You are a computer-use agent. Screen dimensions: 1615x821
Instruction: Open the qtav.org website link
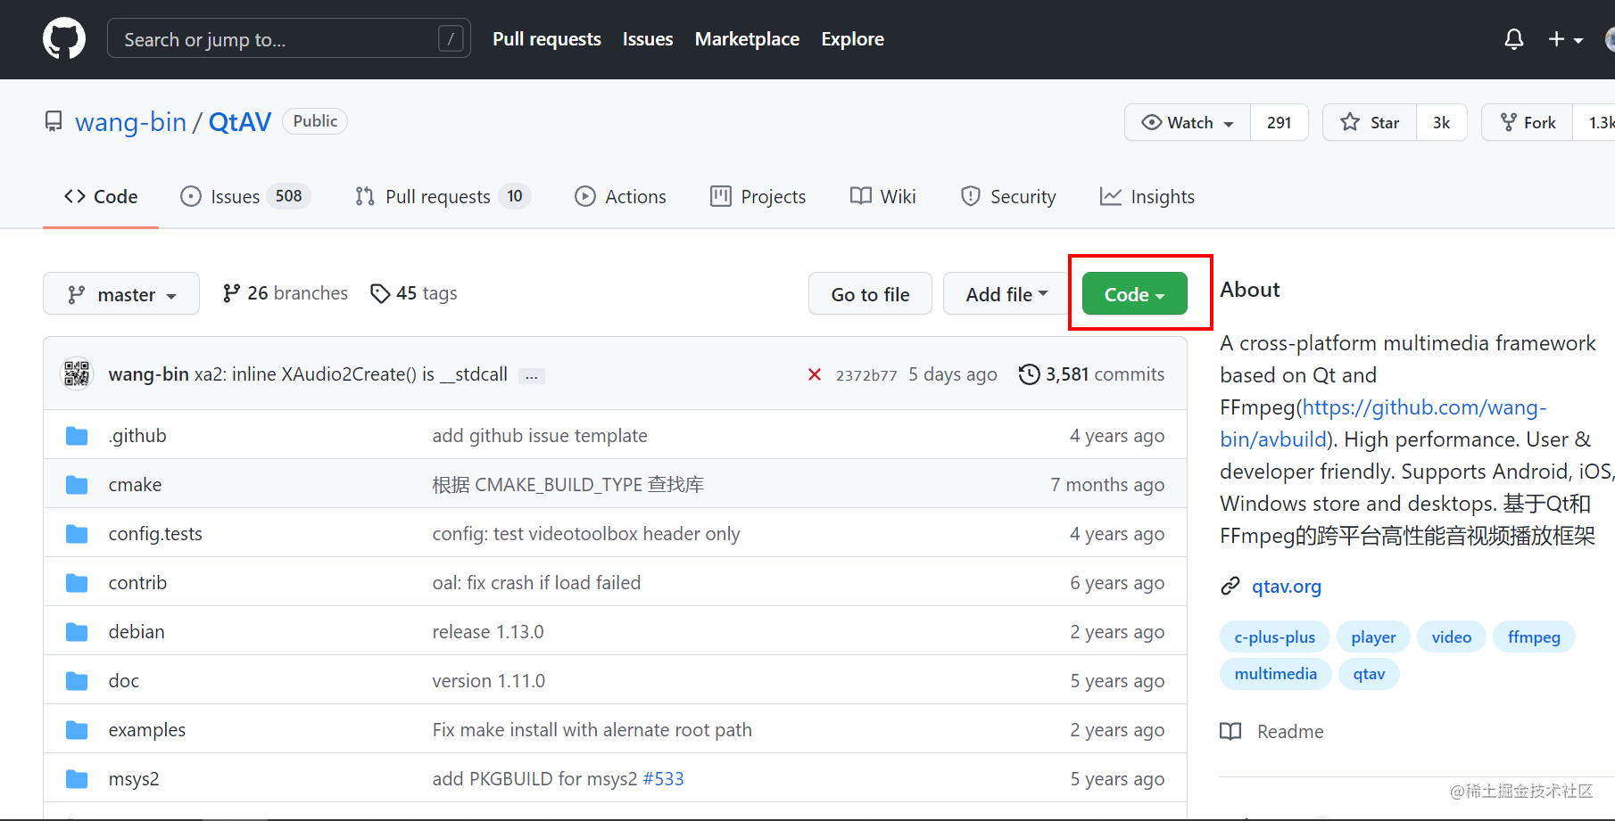pos(1286,586)
